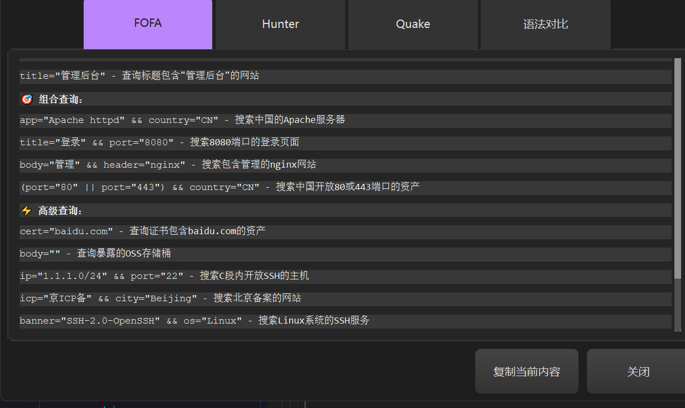Switch to the FOFA tab

click(147, 24)
